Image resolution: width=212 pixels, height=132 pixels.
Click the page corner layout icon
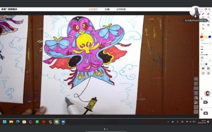[x=203, y=73]
